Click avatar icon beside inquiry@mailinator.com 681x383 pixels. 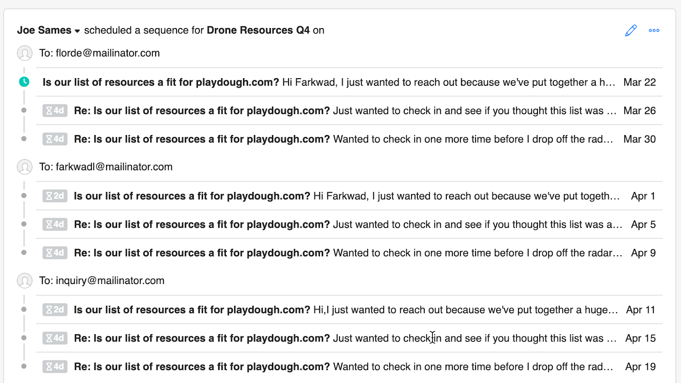(x=25, y=281)
